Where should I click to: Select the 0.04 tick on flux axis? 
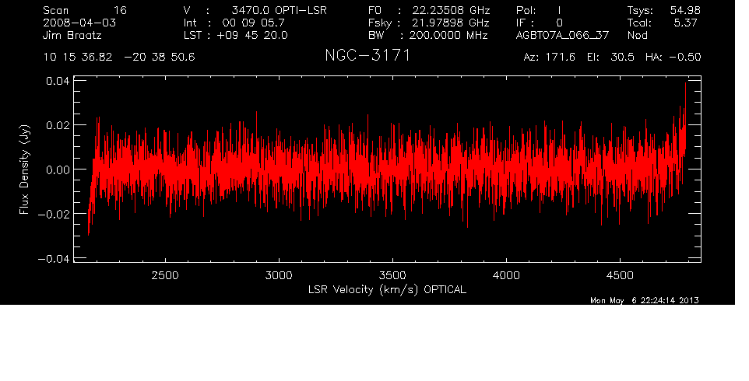pos(58,81)
